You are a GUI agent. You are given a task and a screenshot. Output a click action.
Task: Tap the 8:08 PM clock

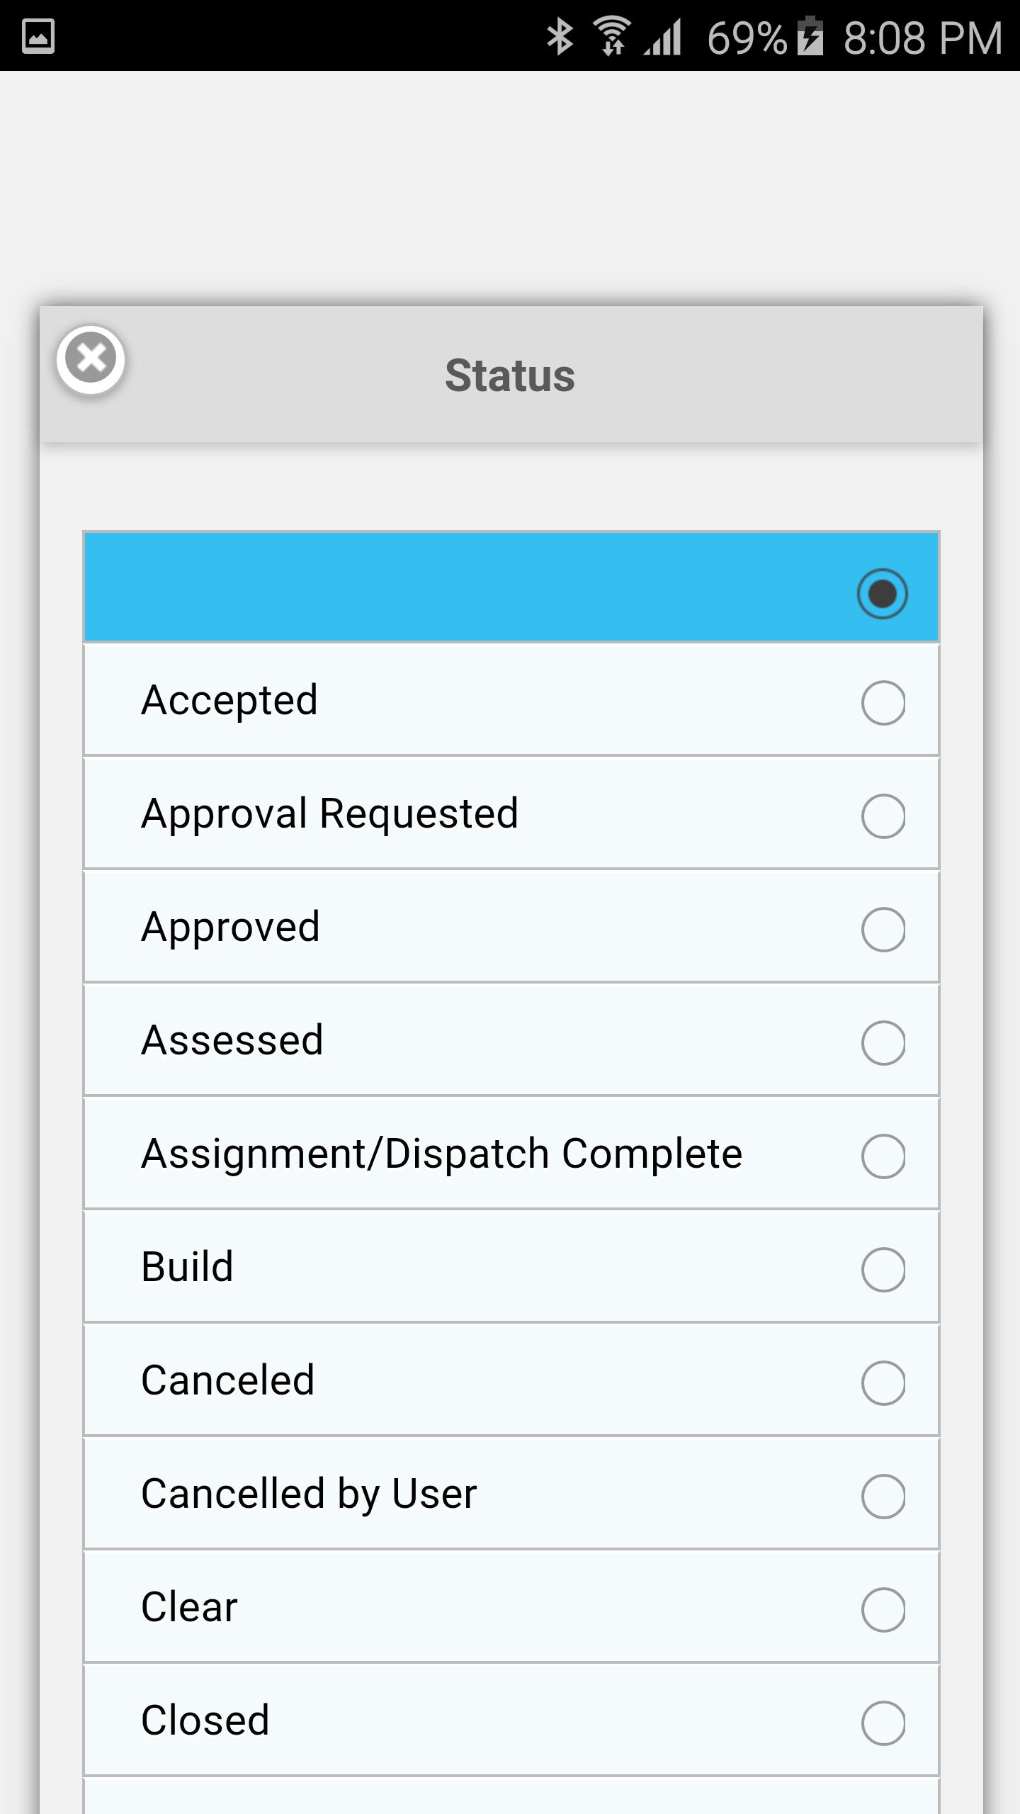[x=922, y=38]
